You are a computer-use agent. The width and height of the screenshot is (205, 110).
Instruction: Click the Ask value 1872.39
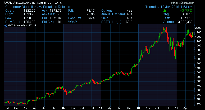(x=56, y=11)
